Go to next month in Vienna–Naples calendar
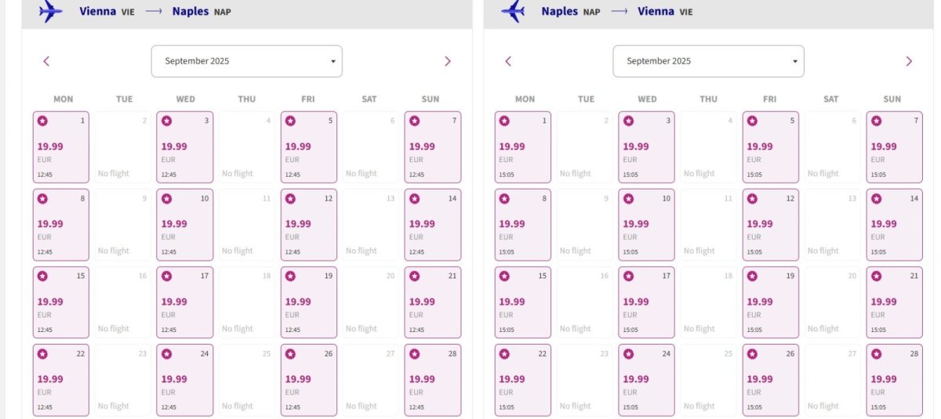This screenshot has height=419, width=941. tap(448, 61)
